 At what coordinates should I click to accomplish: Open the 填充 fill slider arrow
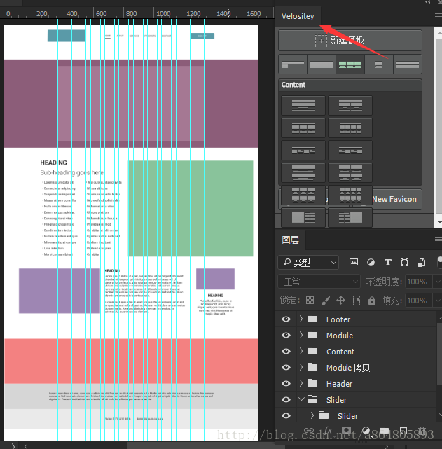click(438, 301)
